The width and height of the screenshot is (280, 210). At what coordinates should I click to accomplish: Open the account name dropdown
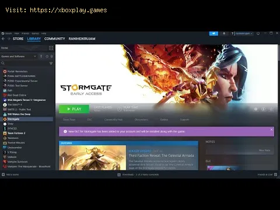(x=244, y=33)
